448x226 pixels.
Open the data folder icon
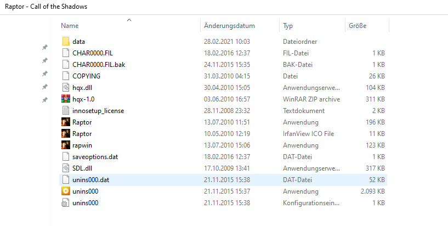66,42
